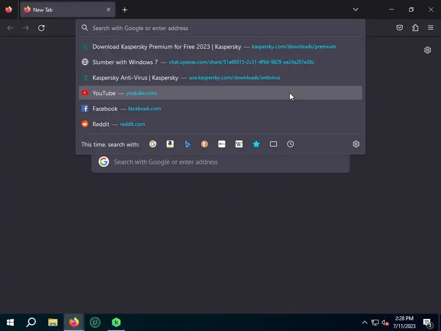441x331 pixels.
Task: Open new tab page customize gear
Action: click(428, 50)
